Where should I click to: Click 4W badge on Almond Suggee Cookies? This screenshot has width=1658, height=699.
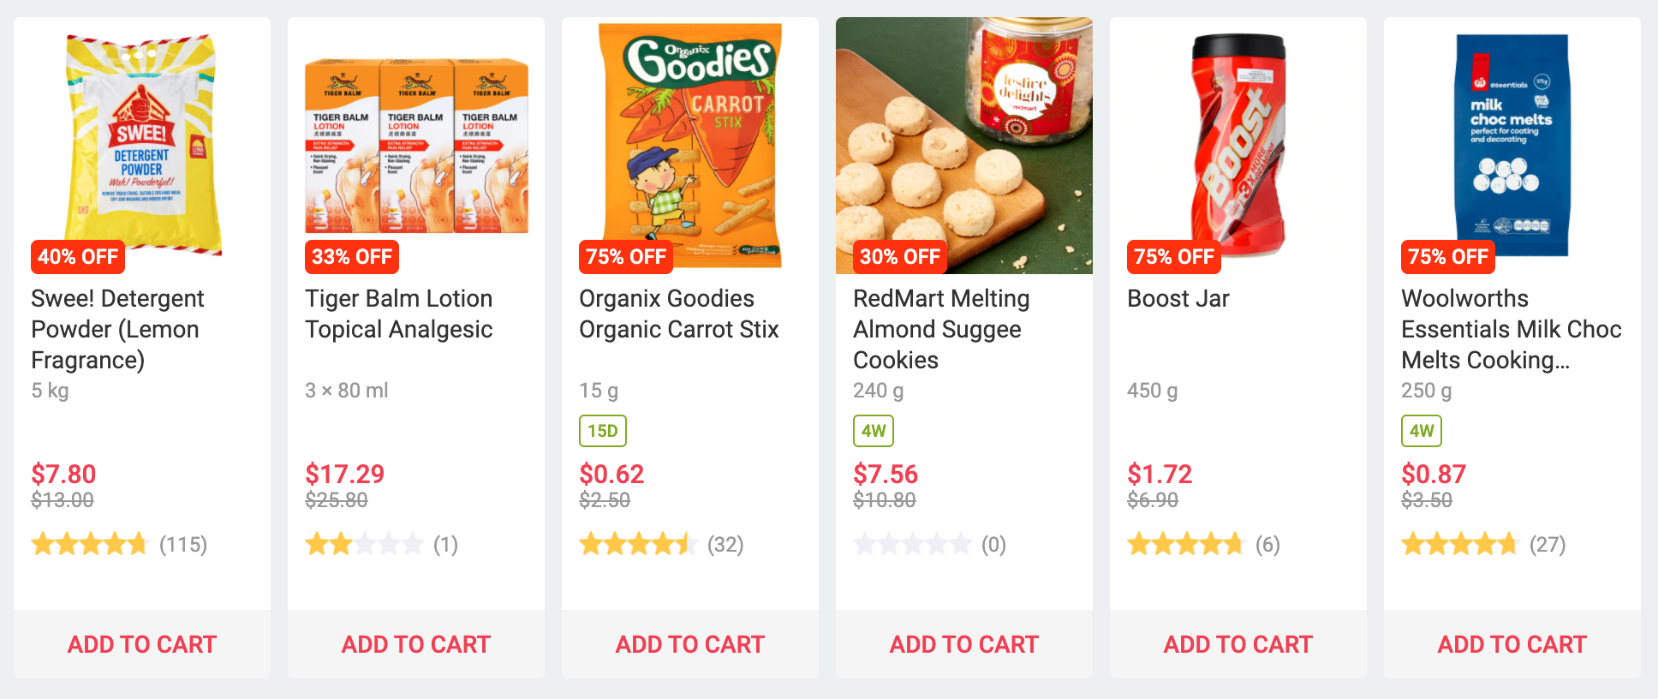coord(874,431)
